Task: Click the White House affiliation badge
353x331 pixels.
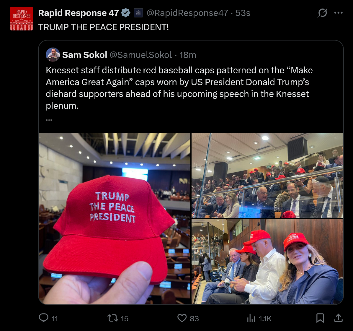Action: pyautogui.click(x=138, y=13)
